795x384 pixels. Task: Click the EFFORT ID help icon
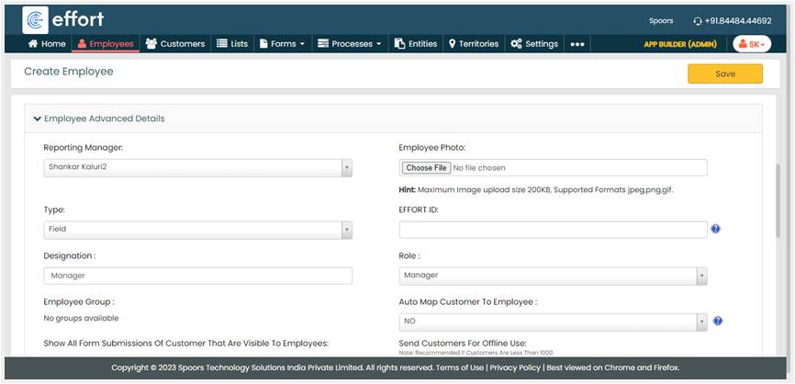point(715,229)
